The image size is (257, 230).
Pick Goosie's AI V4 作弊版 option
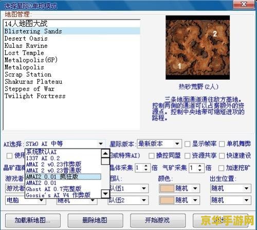click(63, 195)
